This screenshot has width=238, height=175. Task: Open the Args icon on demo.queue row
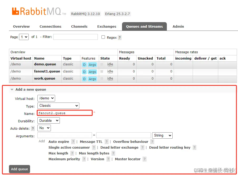click(x=92, y=65)
